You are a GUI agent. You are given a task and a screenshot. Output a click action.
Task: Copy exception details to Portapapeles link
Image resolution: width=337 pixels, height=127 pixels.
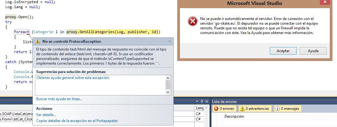pos(77,121)
